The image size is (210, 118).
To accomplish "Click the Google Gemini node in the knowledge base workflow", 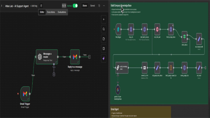I will 118,90.
